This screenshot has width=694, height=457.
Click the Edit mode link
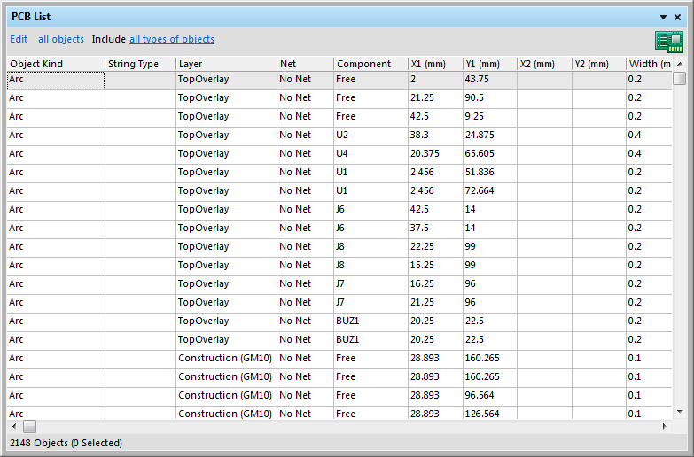pyautogui.click(x=19, y=39)
